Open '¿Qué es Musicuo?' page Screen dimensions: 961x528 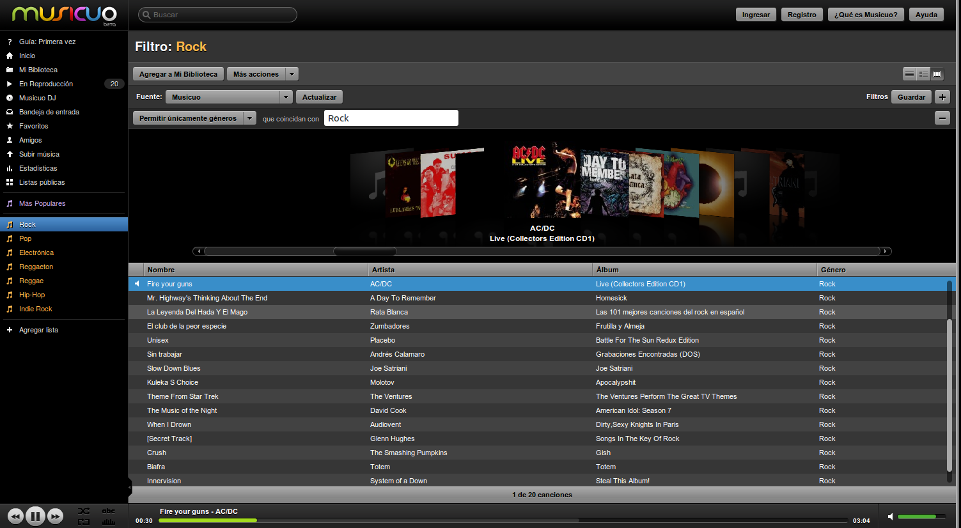(x=866, y=15)
